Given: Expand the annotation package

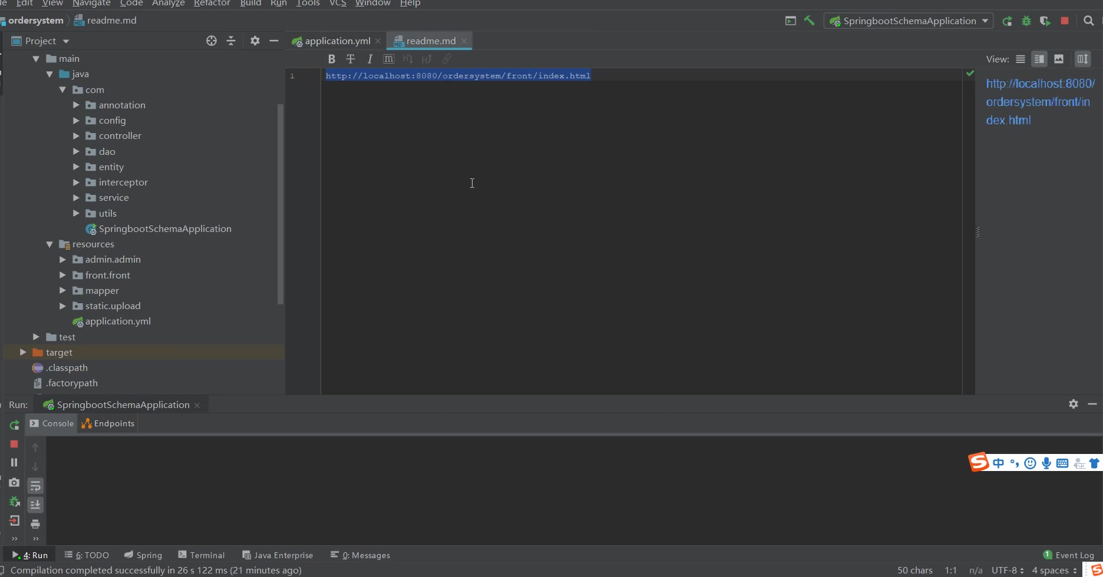Looking at the screenshot, I should pos(76,105).
